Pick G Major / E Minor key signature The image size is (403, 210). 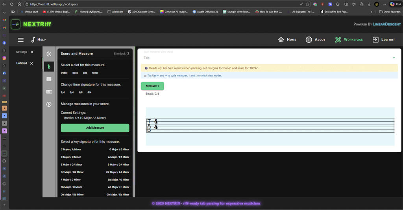coord(119,150)
